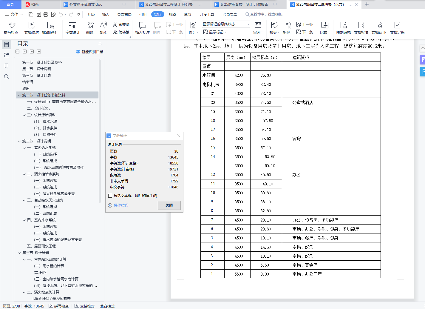Accept the change with 接受
The width and height of the screenshot is (425, 309).
click(x=274, y=28)
